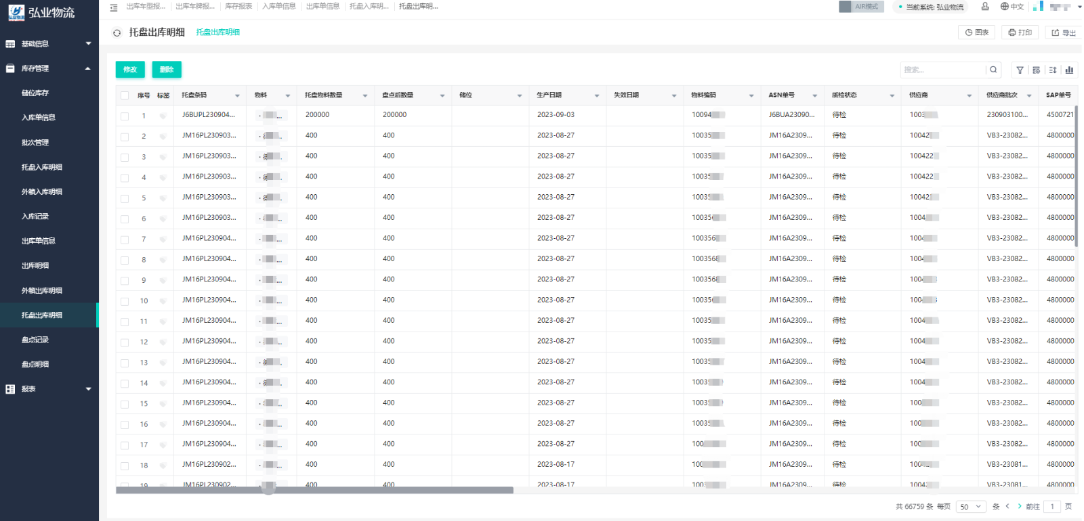Open 盘点记录 in sidebar
The image size is (1084, 521).
click(35, 340)
